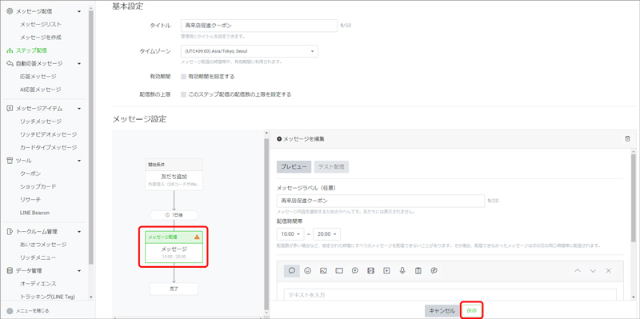Focus the タイトル input field
The width and height of the screenshot is (640, 319).
click(258, 26)
